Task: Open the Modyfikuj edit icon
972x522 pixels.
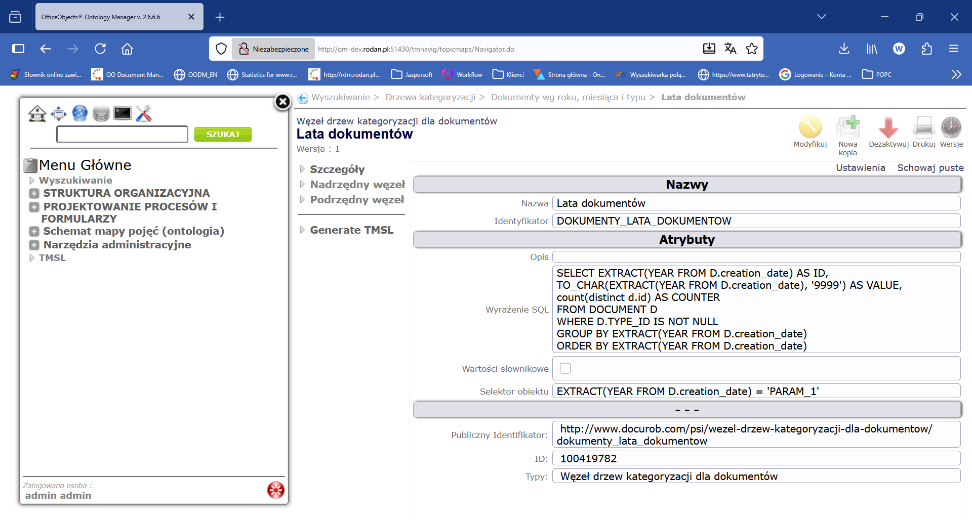Action: tap(809, 128)
